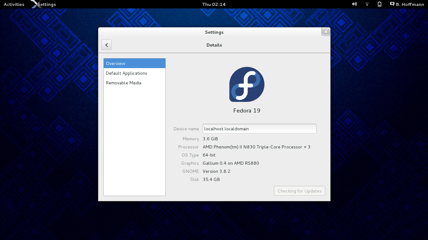Close the Settings window
428x240 pixels.
pos(326,32)
